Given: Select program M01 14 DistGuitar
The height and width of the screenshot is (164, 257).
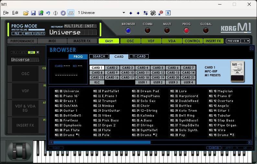Looking at the screenshot, I should (x=106, y=110).
